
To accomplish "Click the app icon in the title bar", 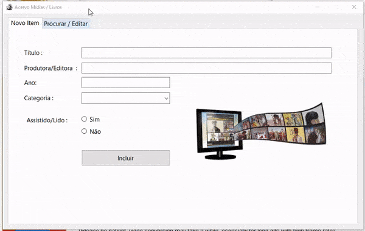I will 10,7.
